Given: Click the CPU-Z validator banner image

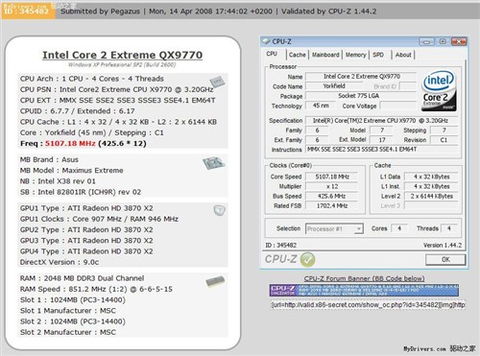Looking at the screenshot, I should 364,290.
